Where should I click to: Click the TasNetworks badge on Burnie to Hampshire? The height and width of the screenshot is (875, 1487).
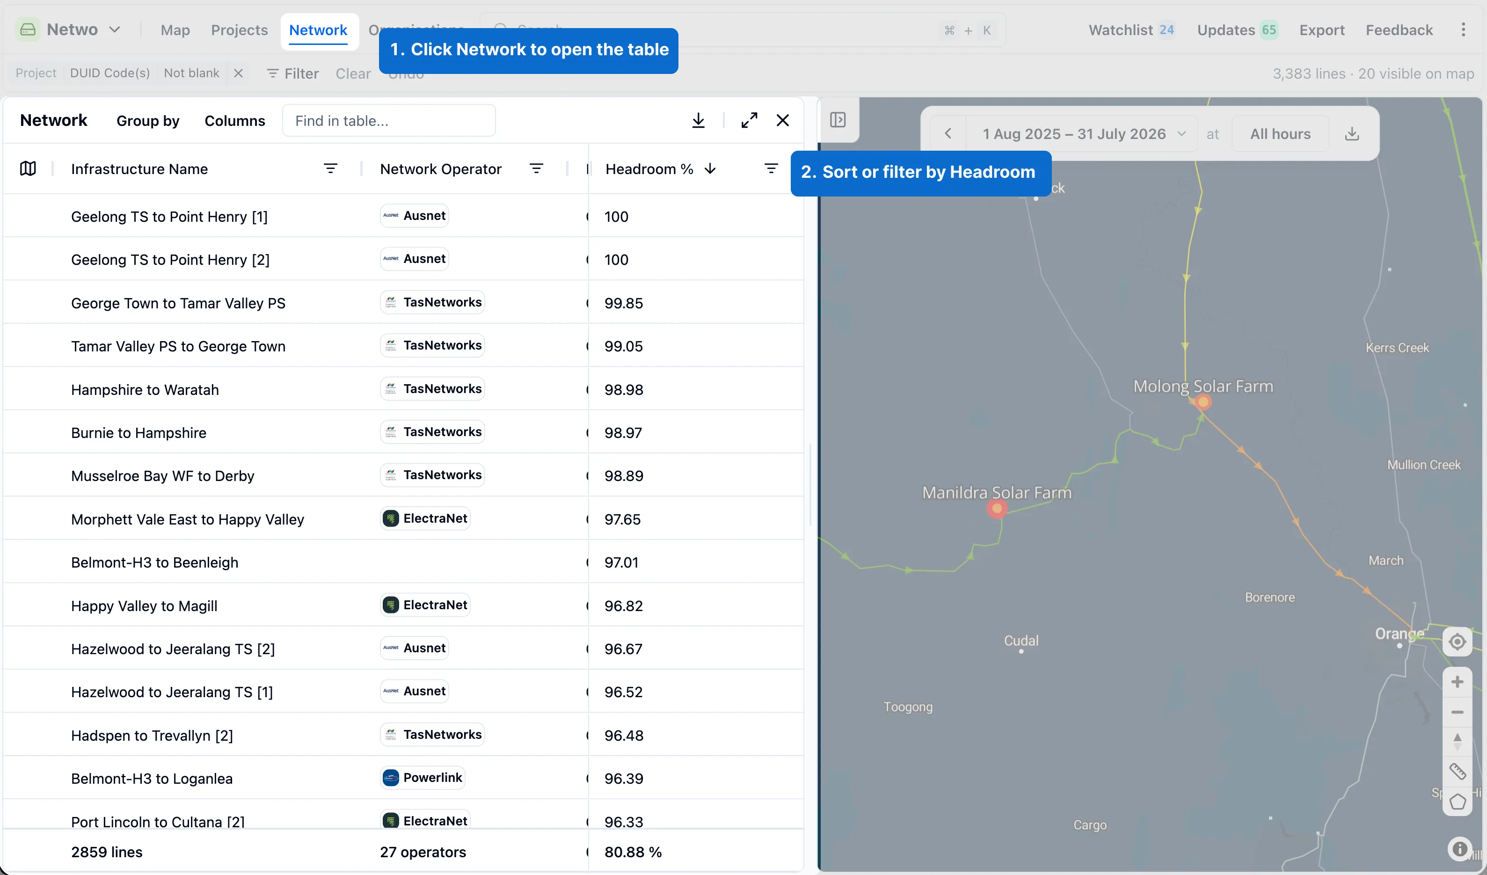click(x=432, y=432)
